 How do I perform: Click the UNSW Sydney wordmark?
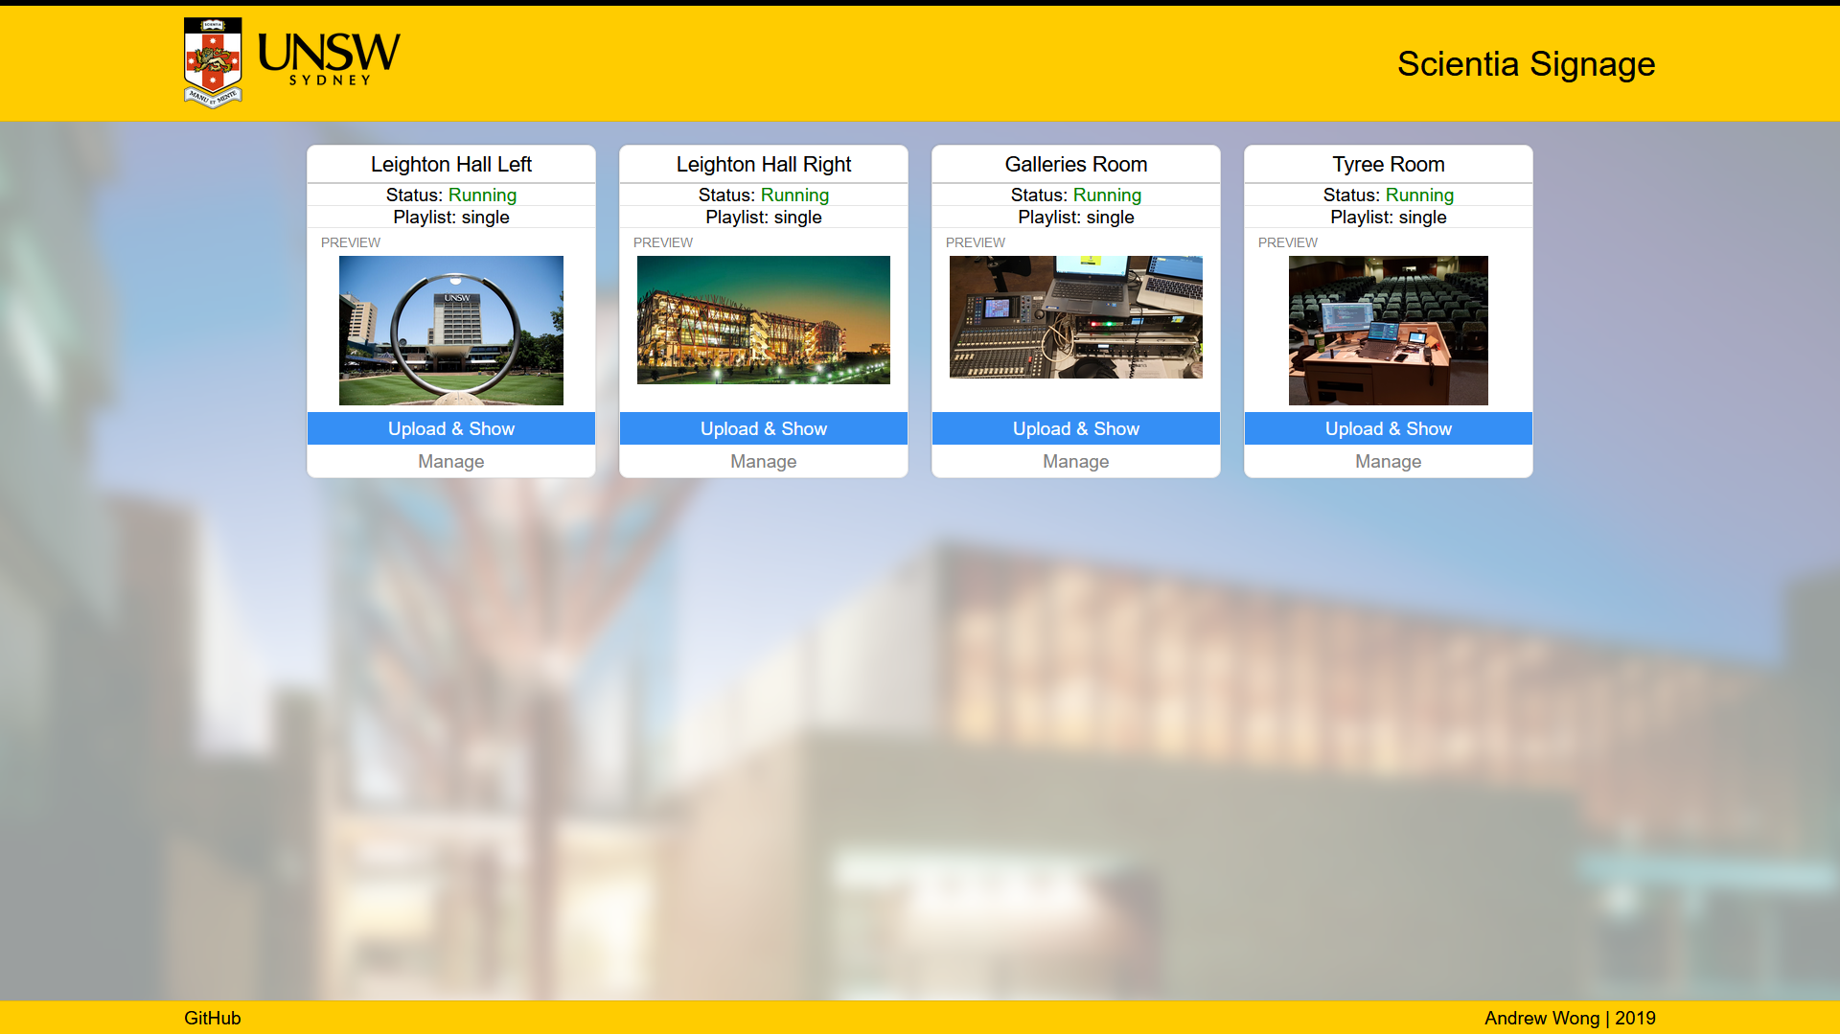tap(329, 59)
